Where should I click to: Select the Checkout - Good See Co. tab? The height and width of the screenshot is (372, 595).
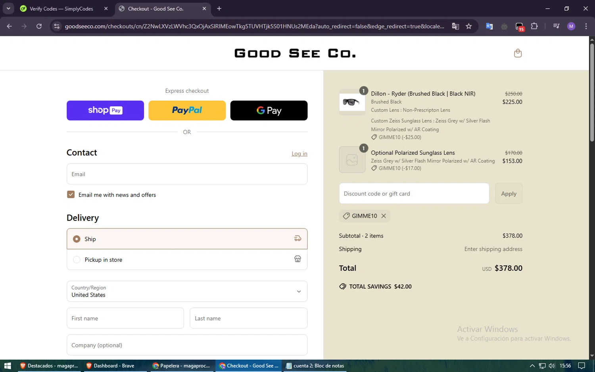[x=163, y=9]
